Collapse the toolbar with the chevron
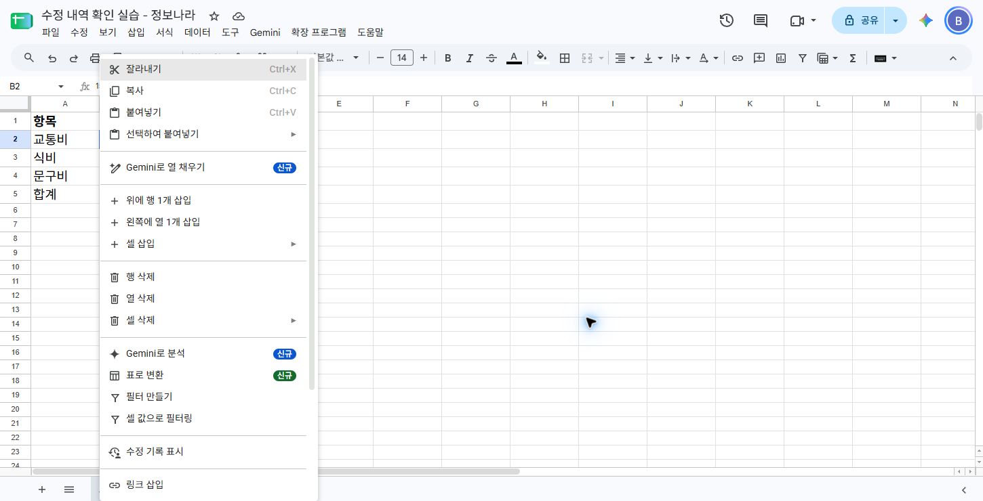Viewport: 983px width, 501px height. [x=952, y=58]
